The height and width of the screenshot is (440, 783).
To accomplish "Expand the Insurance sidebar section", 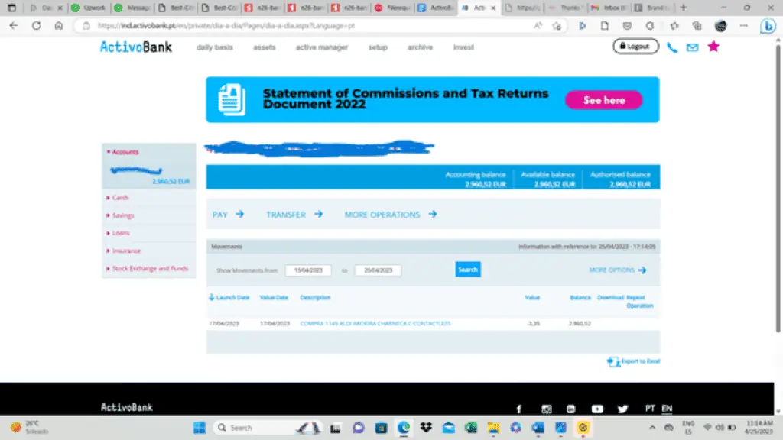I will coord(124,251).
